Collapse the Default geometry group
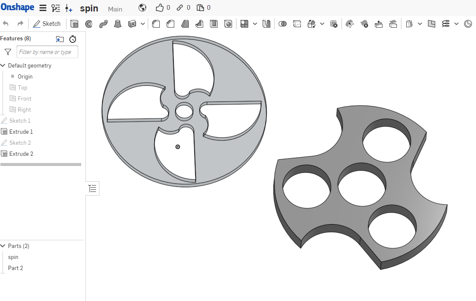Screen dimensions: 476x301 3,65
